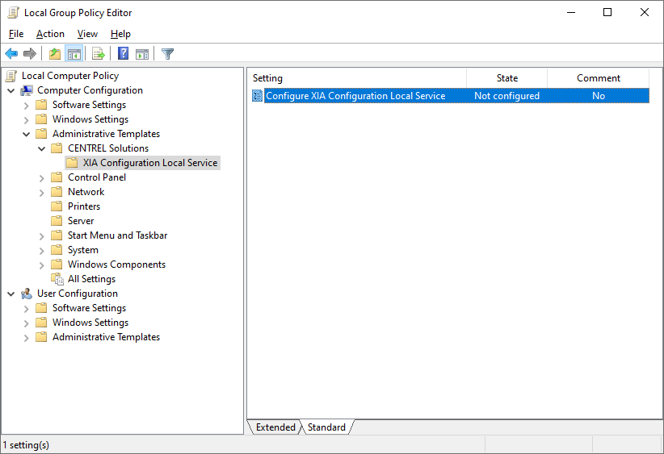Select the Network tree item
Image resolution: width=664 pixels, height=454 pixels.
[x=86, y=192]
